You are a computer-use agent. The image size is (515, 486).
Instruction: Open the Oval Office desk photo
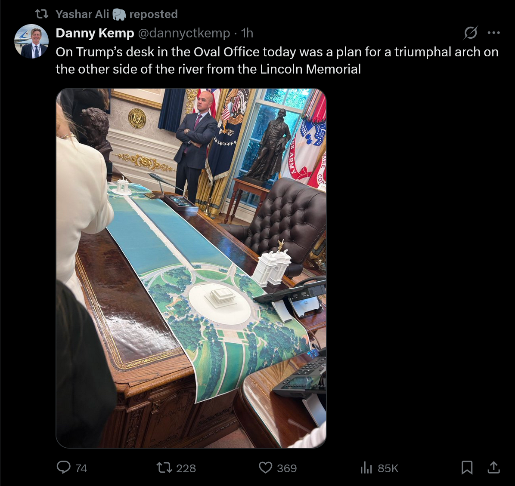point(191,268)
